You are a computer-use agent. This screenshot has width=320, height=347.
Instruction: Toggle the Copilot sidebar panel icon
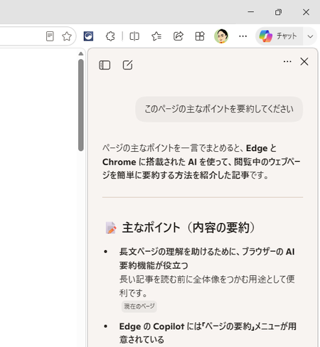point(105,65)
